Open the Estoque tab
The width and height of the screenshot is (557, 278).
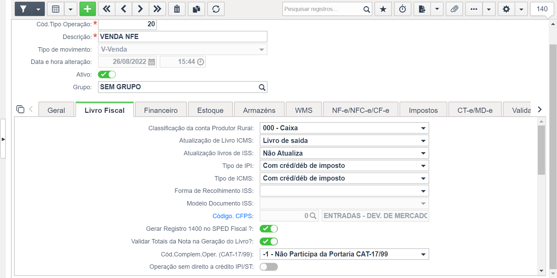coord(210,110)
